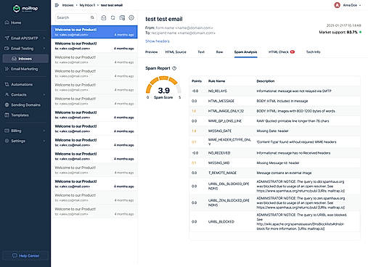
Task: Expand the Email API/SMTP chevron
Action: 44,38
